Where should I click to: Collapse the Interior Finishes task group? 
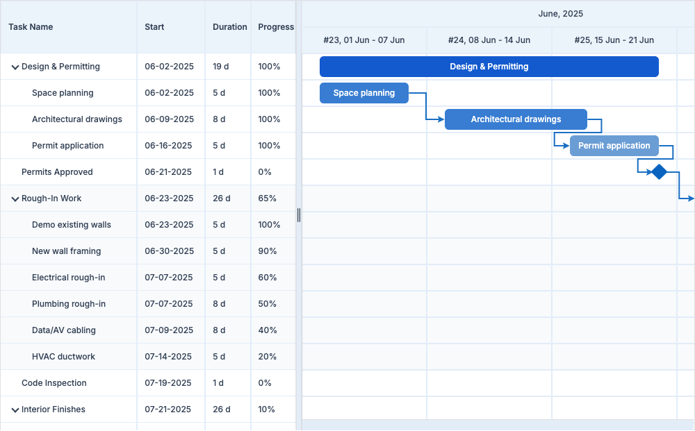tap(15, 410)
